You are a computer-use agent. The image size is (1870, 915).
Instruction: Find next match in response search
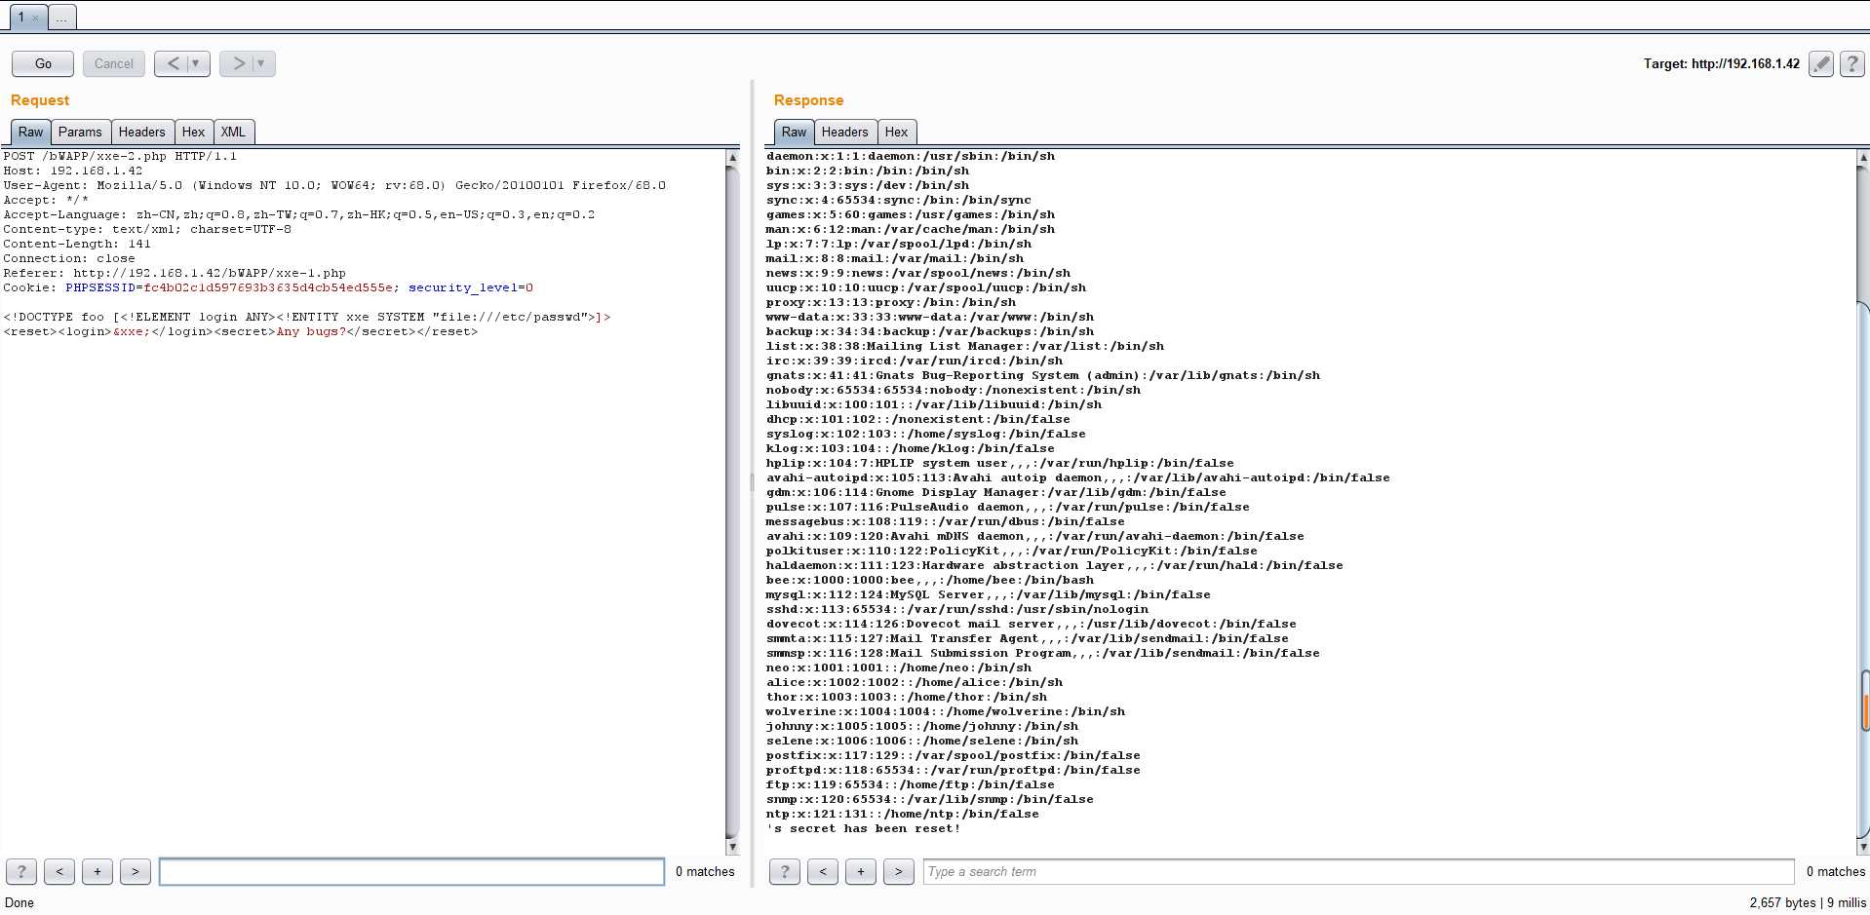click(899, 871)
